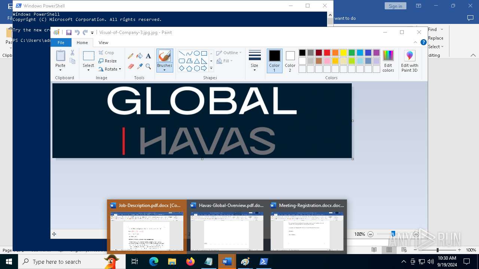Pick the Color picker eyedropper tool
479x269 pixels.
pyautogui.click(x=140, y=67)
